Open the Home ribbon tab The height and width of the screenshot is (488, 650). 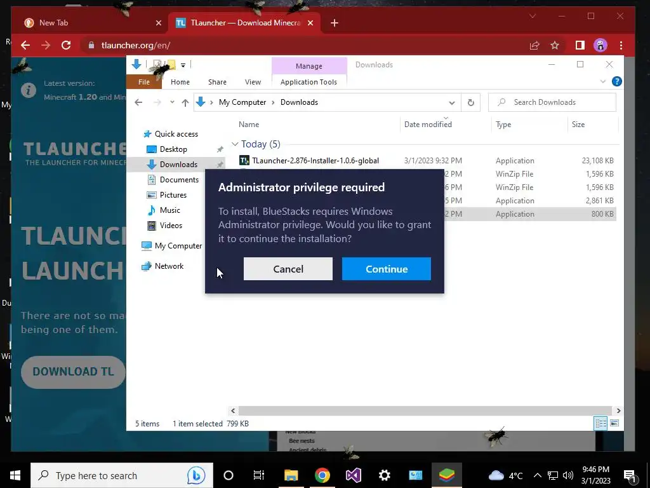tap(180, 82)
